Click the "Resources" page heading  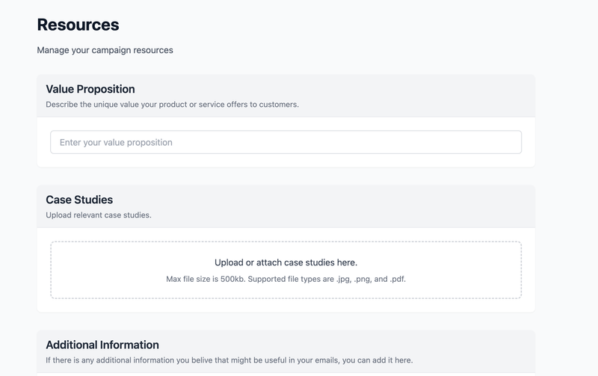(78, 24)
